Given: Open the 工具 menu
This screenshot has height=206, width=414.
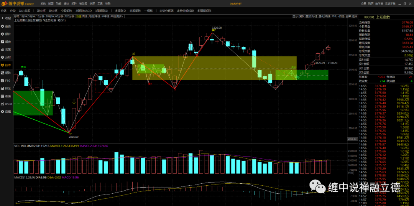Looking at the screenshot, I should (100, 4).
